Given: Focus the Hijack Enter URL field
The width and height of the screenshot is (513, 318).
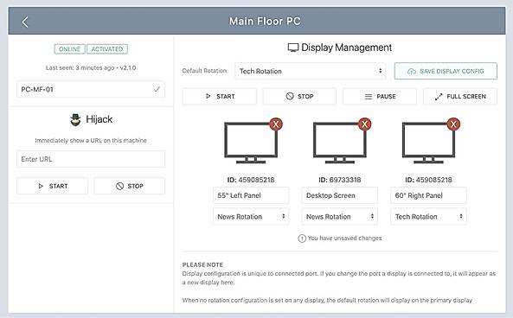Looking at the screenshot, I should pyautogui.click(x=91, y=159).
